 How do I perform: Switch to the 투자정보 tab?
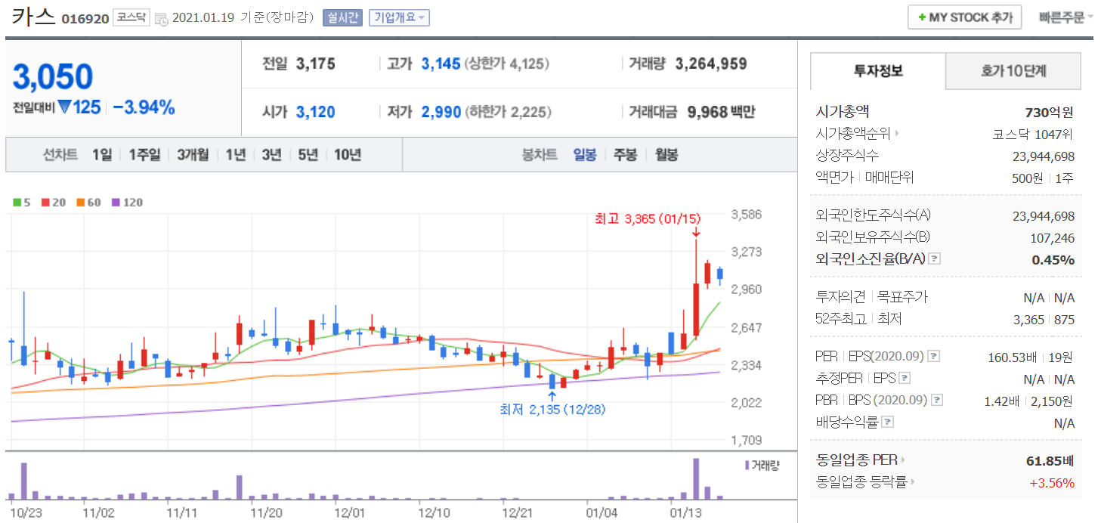point(878,72)
